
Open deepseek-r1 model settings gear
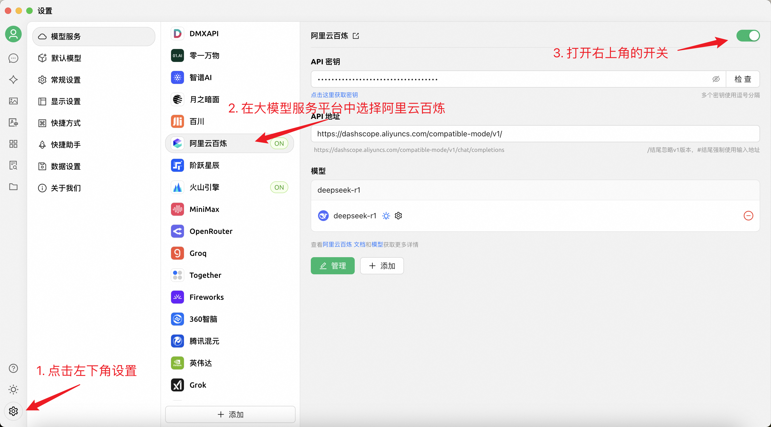click(398, 216)
